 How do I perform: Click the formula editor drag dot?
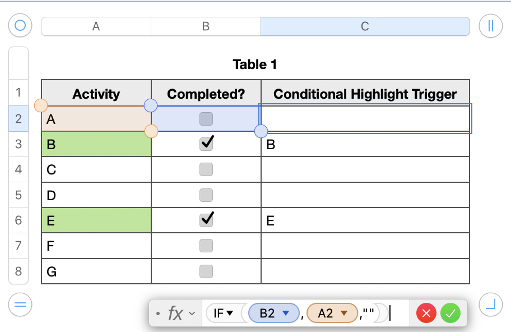click(159, 313)
